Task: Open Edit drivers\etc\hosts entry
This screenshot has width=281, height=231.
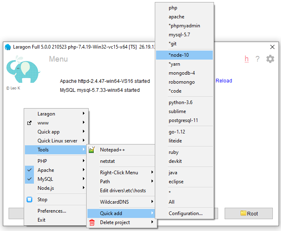Action: (x=121, y=191)
